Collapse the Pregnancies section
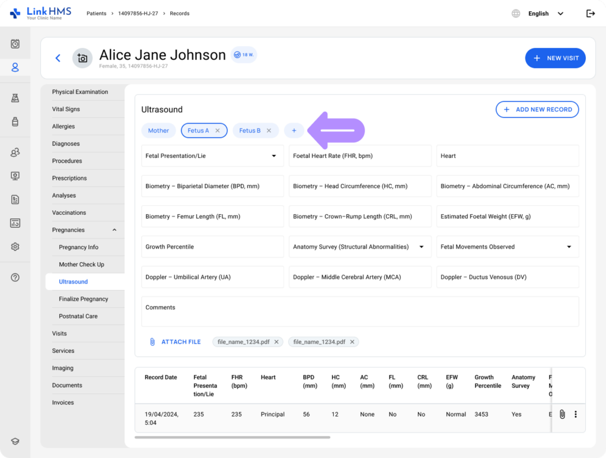 (x=114, y=230)
